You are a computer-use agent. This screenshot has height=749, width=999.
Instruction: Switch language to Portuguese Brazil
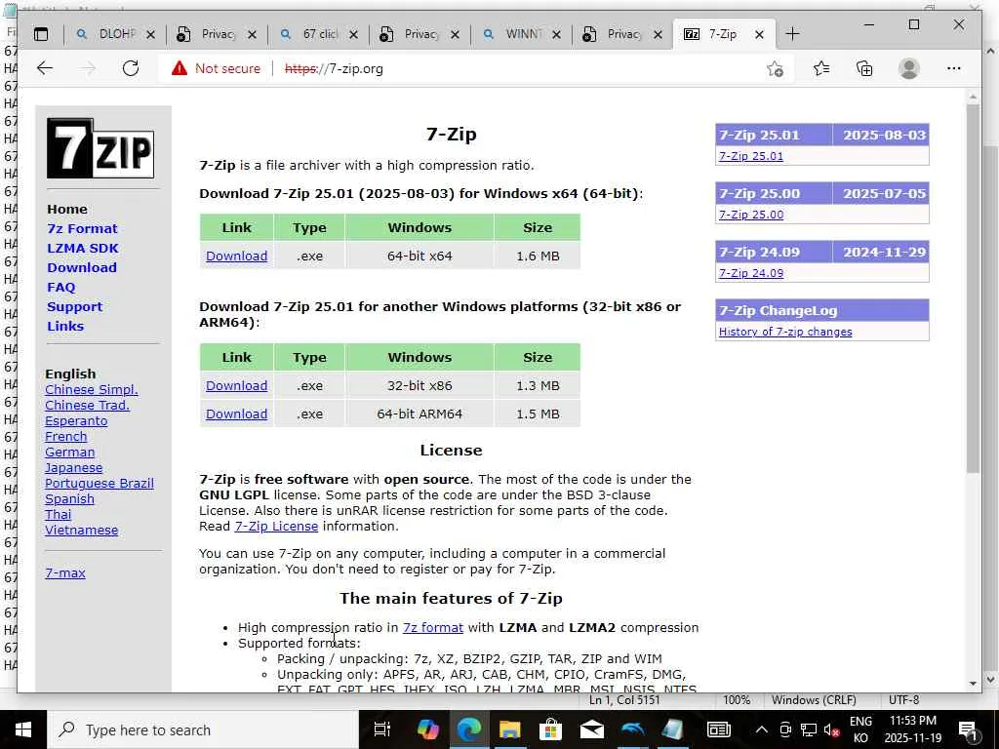coord(99,484)
